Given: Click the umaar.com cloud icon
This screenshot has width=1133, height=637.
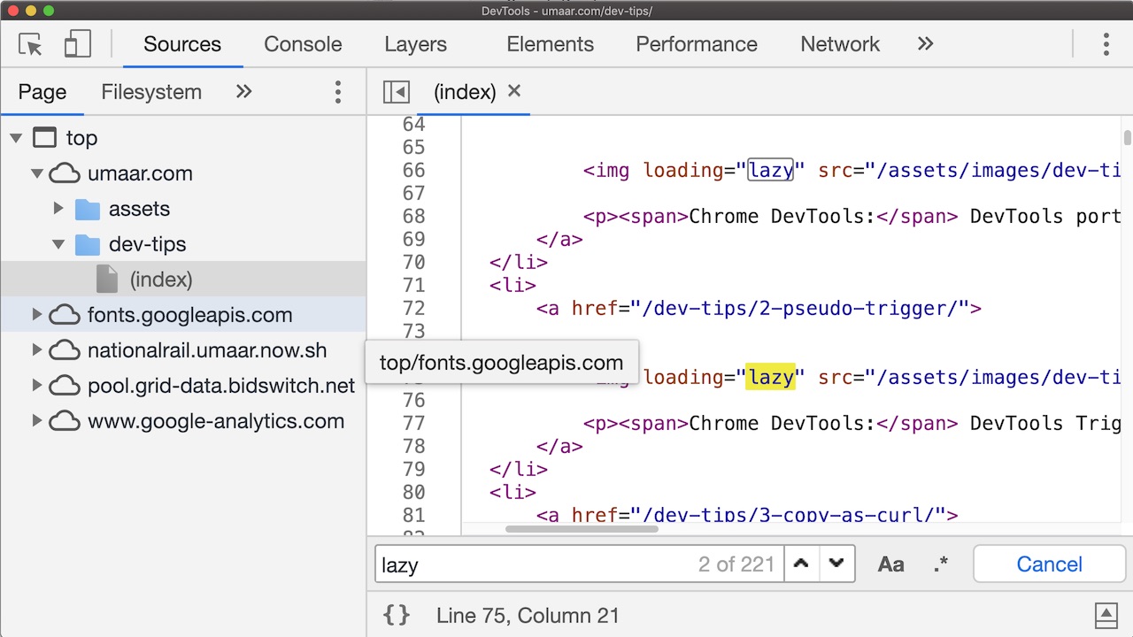Looking at the screenshot, I should [x=65, y=173].
